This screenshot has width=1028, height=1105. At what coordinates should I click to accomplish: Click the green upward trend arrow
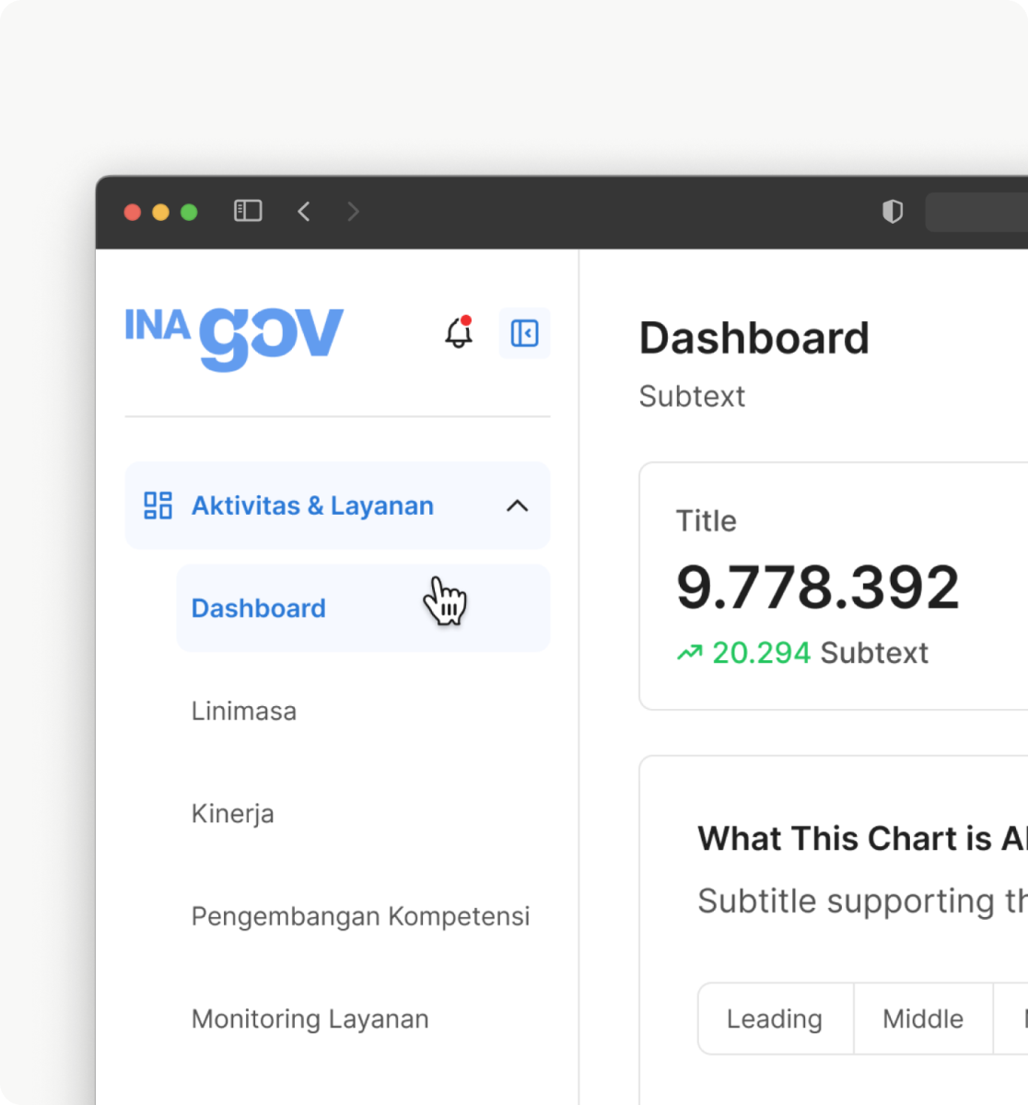(689, 653)
